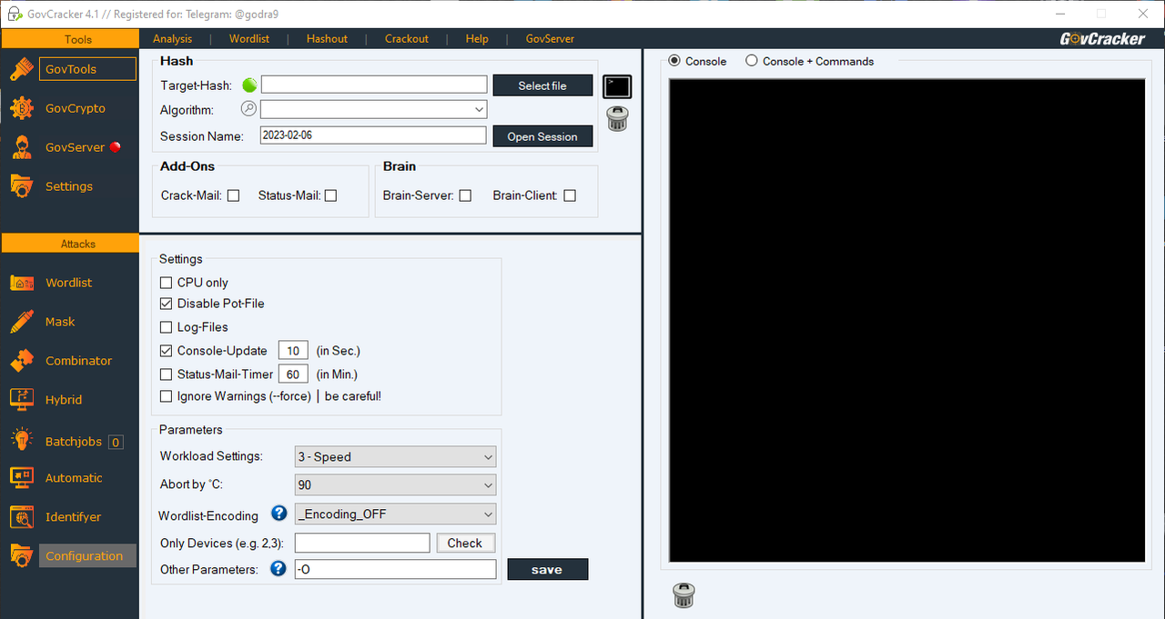
Task: Click the Attacks section header
Action: pyautogui.click(x=69, y=244)
